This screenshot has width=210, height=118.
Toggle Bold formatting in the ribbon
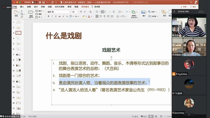[49, 16]
